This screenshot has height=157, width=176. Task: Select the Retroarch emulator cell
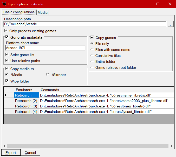[27, 95]
